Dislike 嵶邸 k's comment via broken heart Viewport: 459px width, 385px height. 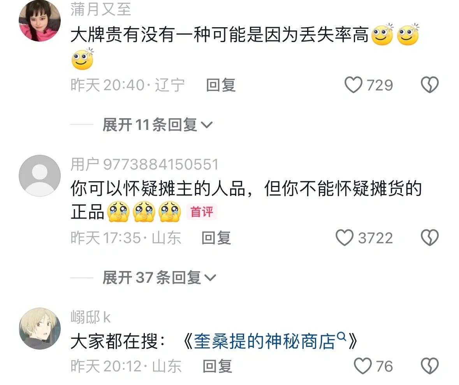pyautogui.click(x=429, y=366)
